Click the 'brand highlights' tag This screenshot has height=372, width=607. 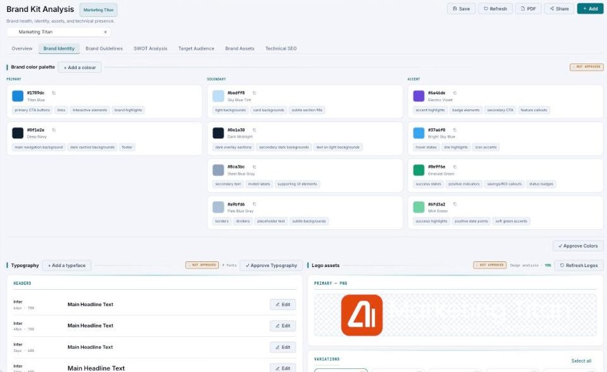[x=128, y=110]
